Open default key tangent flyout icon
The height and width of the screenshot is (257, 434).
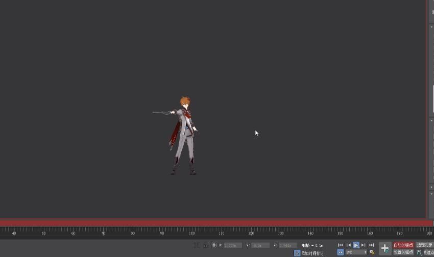click(419, 252)
